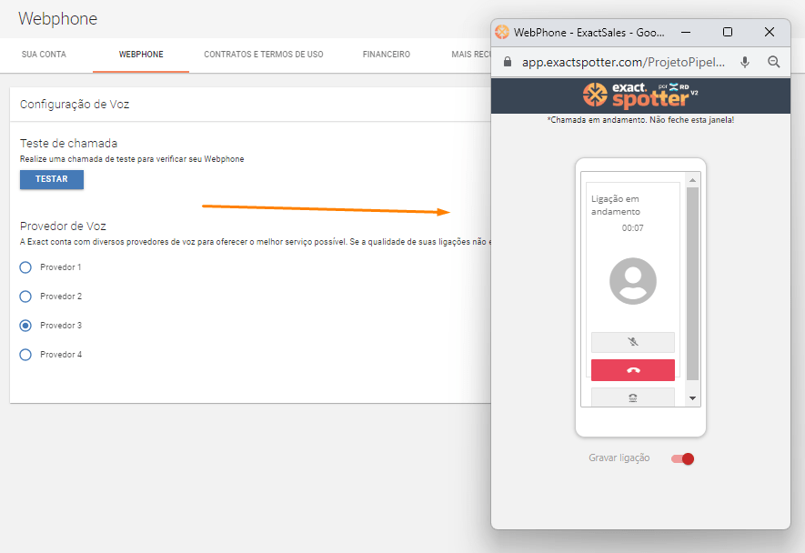
Task: Click the telephone keypad button below hang up
Action: 632,397
